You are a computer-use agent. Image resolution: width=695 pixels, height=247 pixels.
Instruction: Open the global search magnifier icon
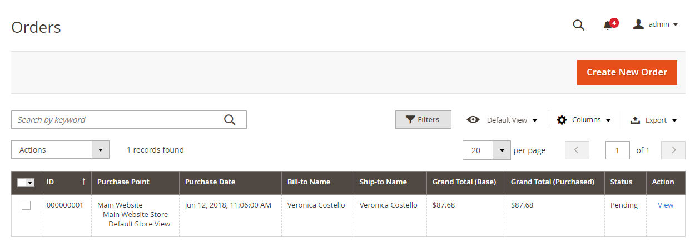pos(578,25)
